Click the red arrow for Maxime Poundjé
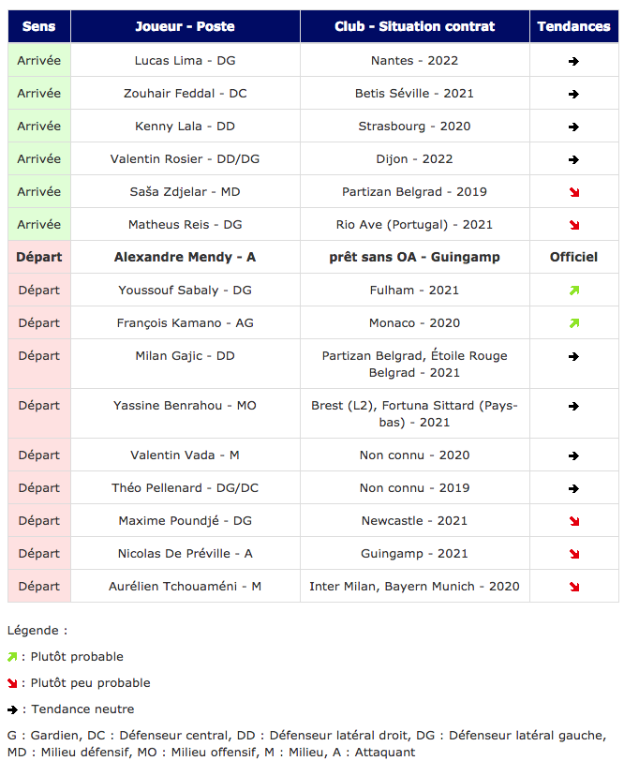This screenshot has width=624, height=776. pos(573,521)
